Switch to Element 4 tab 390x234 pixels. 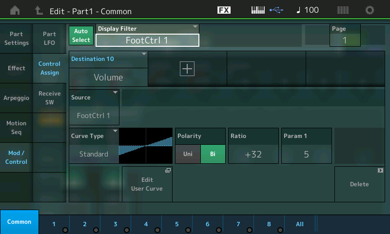click(x=146, y=224)
